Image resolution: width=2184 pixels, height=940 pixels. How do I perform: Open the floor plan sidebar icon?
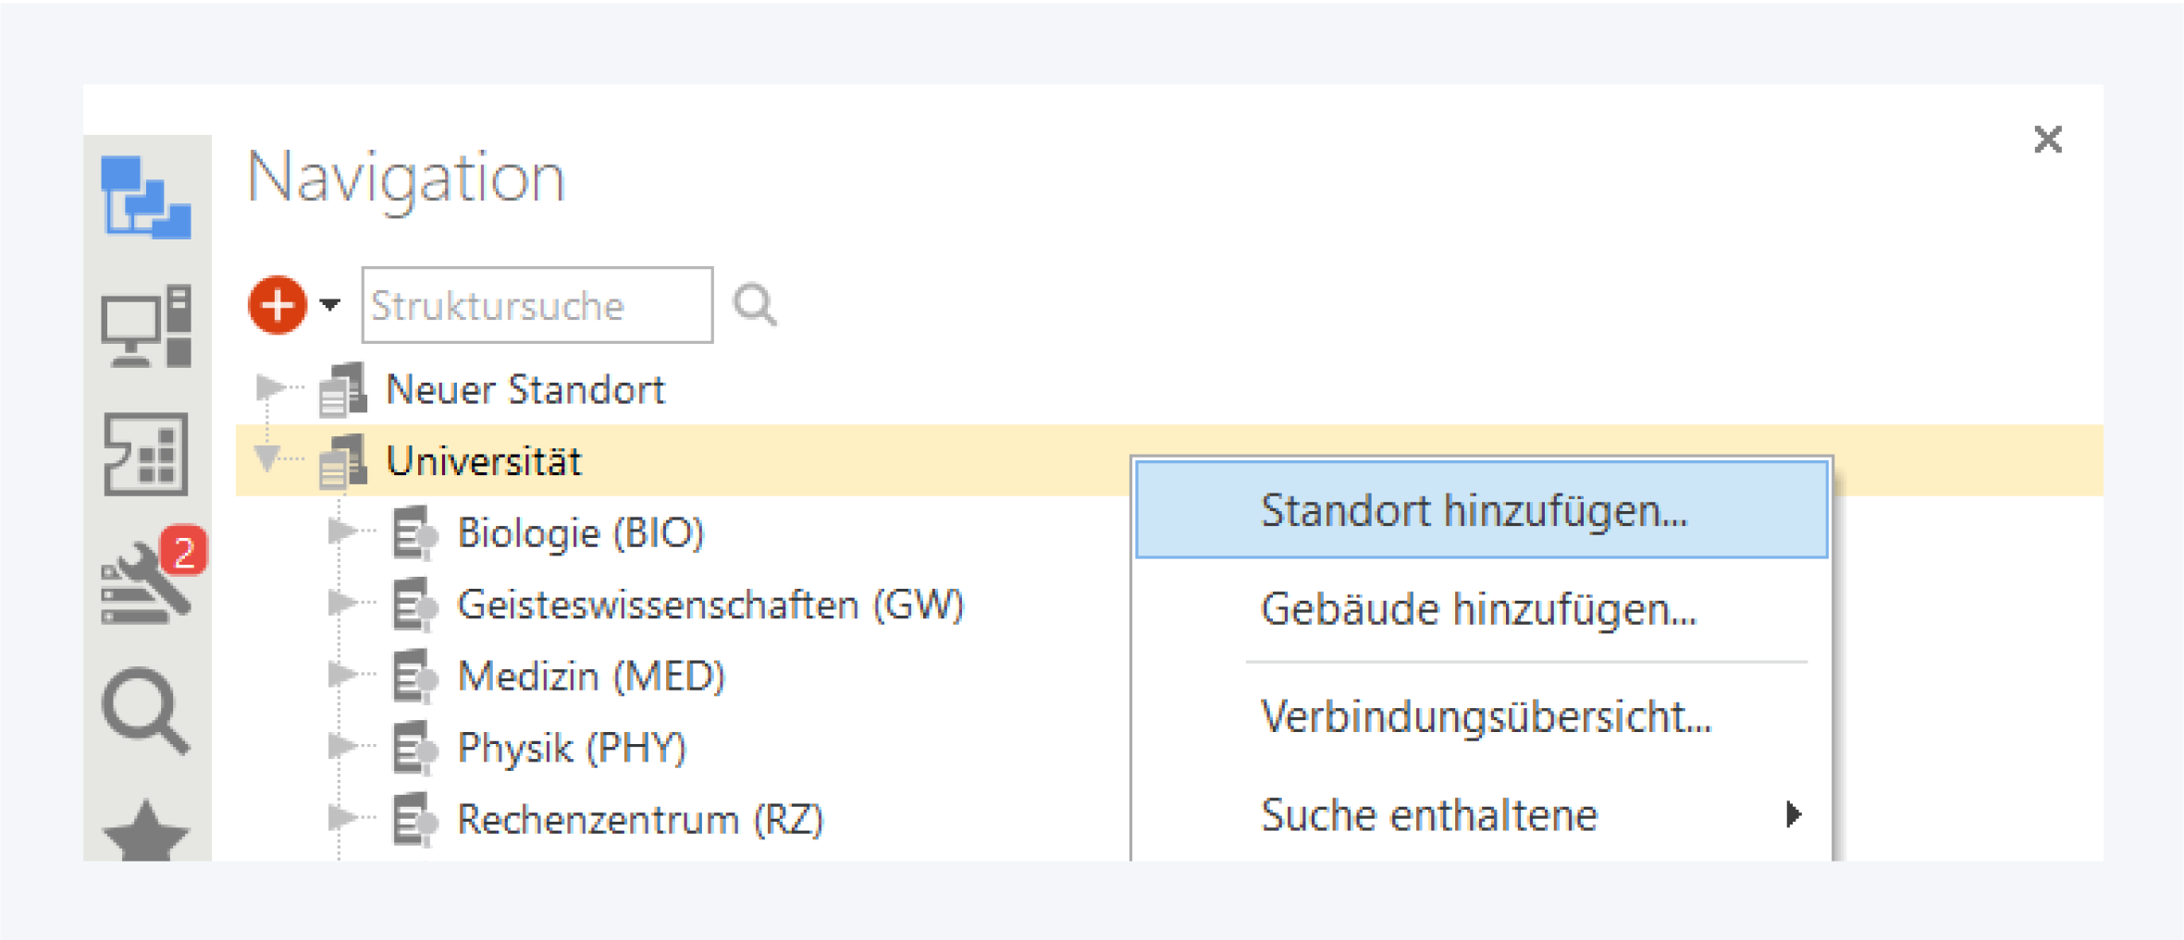tap(146, 454)
